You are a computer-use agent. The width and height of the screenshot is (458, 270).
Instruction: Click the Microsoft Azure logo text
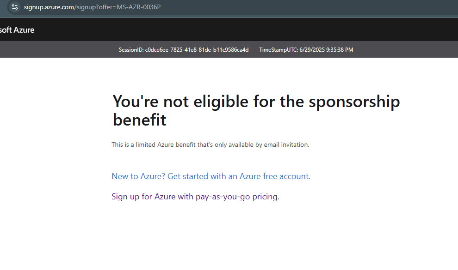(x=17, y=30)
